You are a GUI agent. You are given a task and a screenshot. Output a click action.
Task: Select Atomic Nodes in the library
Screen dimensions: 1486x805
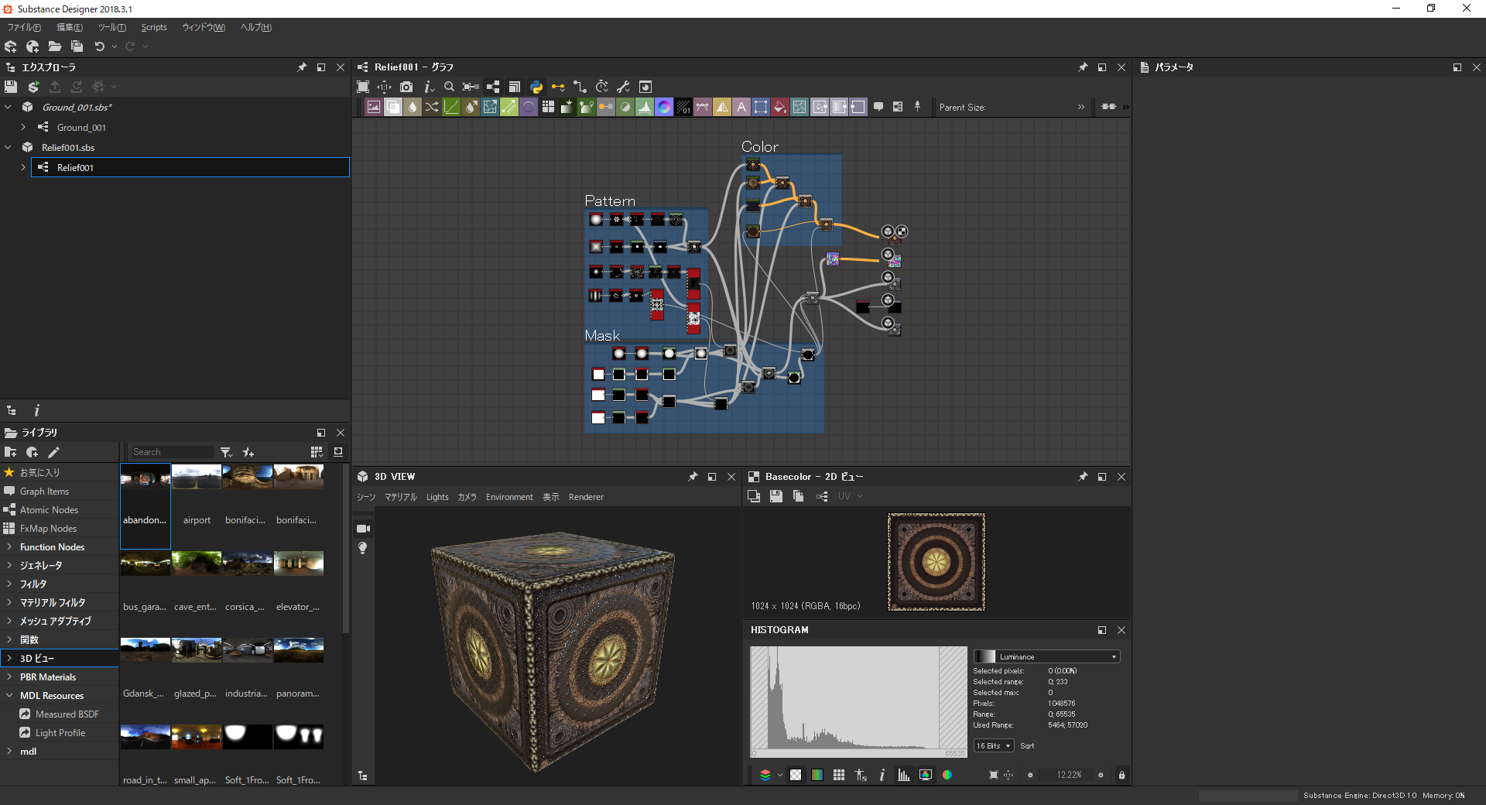(x=49, y=509)
